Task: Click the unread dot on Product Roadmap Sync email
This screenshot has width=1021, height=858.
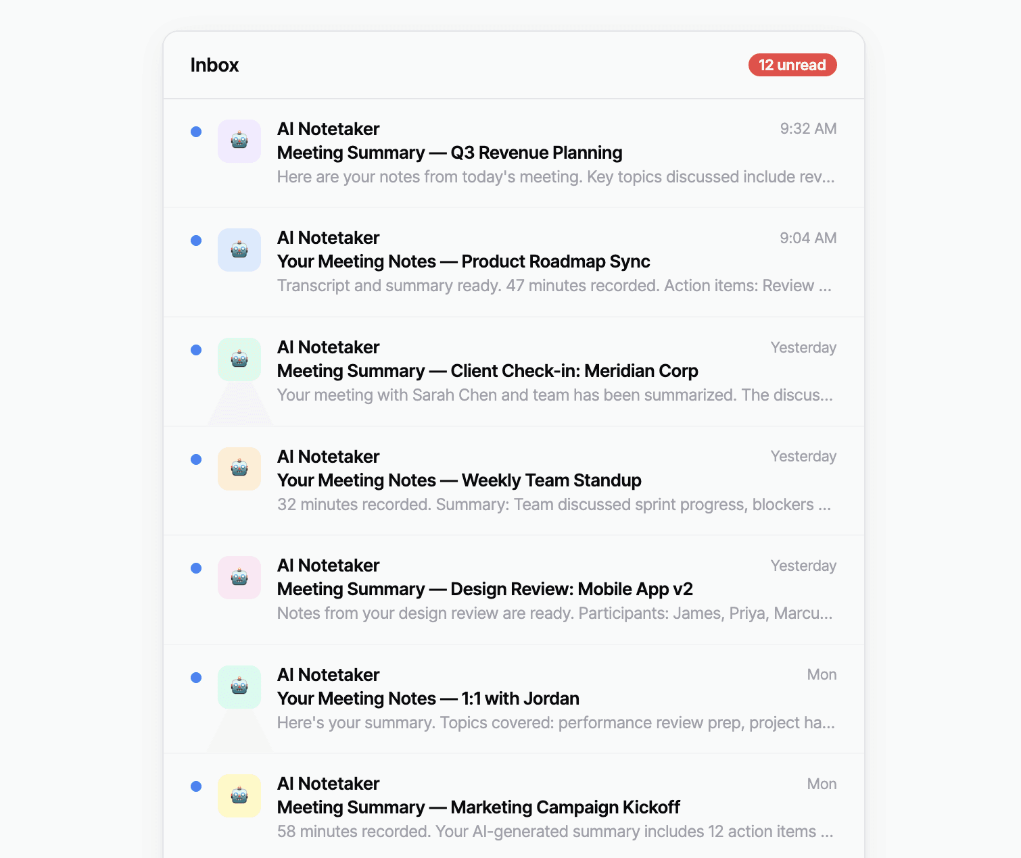Action: 196,241
